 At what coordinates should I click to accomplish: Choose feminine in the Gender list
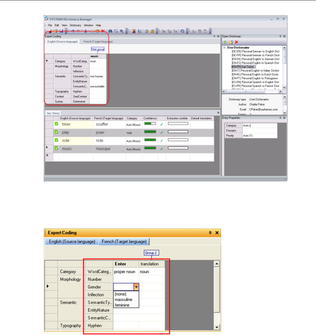pos(122,305)
